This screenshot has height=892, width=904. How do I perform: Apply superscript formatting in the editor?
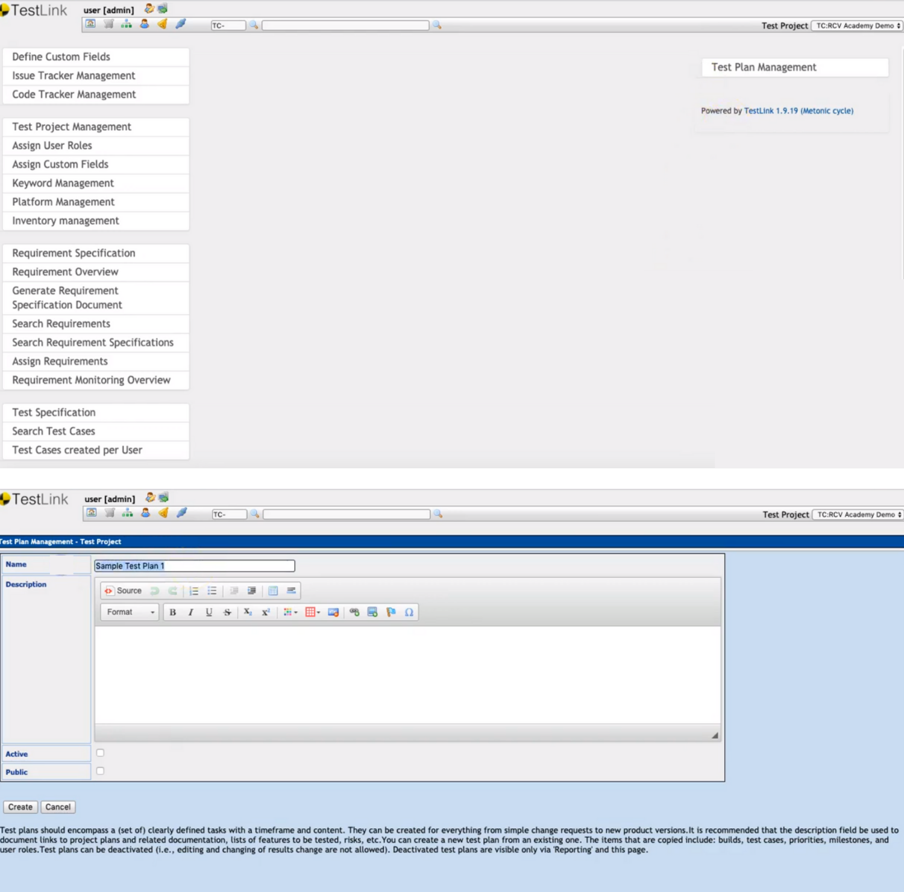[x=266, y=612]
